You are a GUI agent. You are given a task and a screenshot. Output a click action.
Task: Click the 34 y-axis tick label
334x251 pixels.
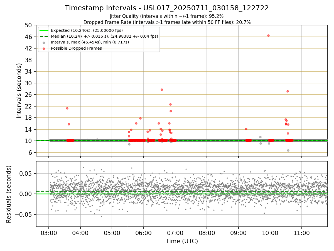click(x=29, y=72)
